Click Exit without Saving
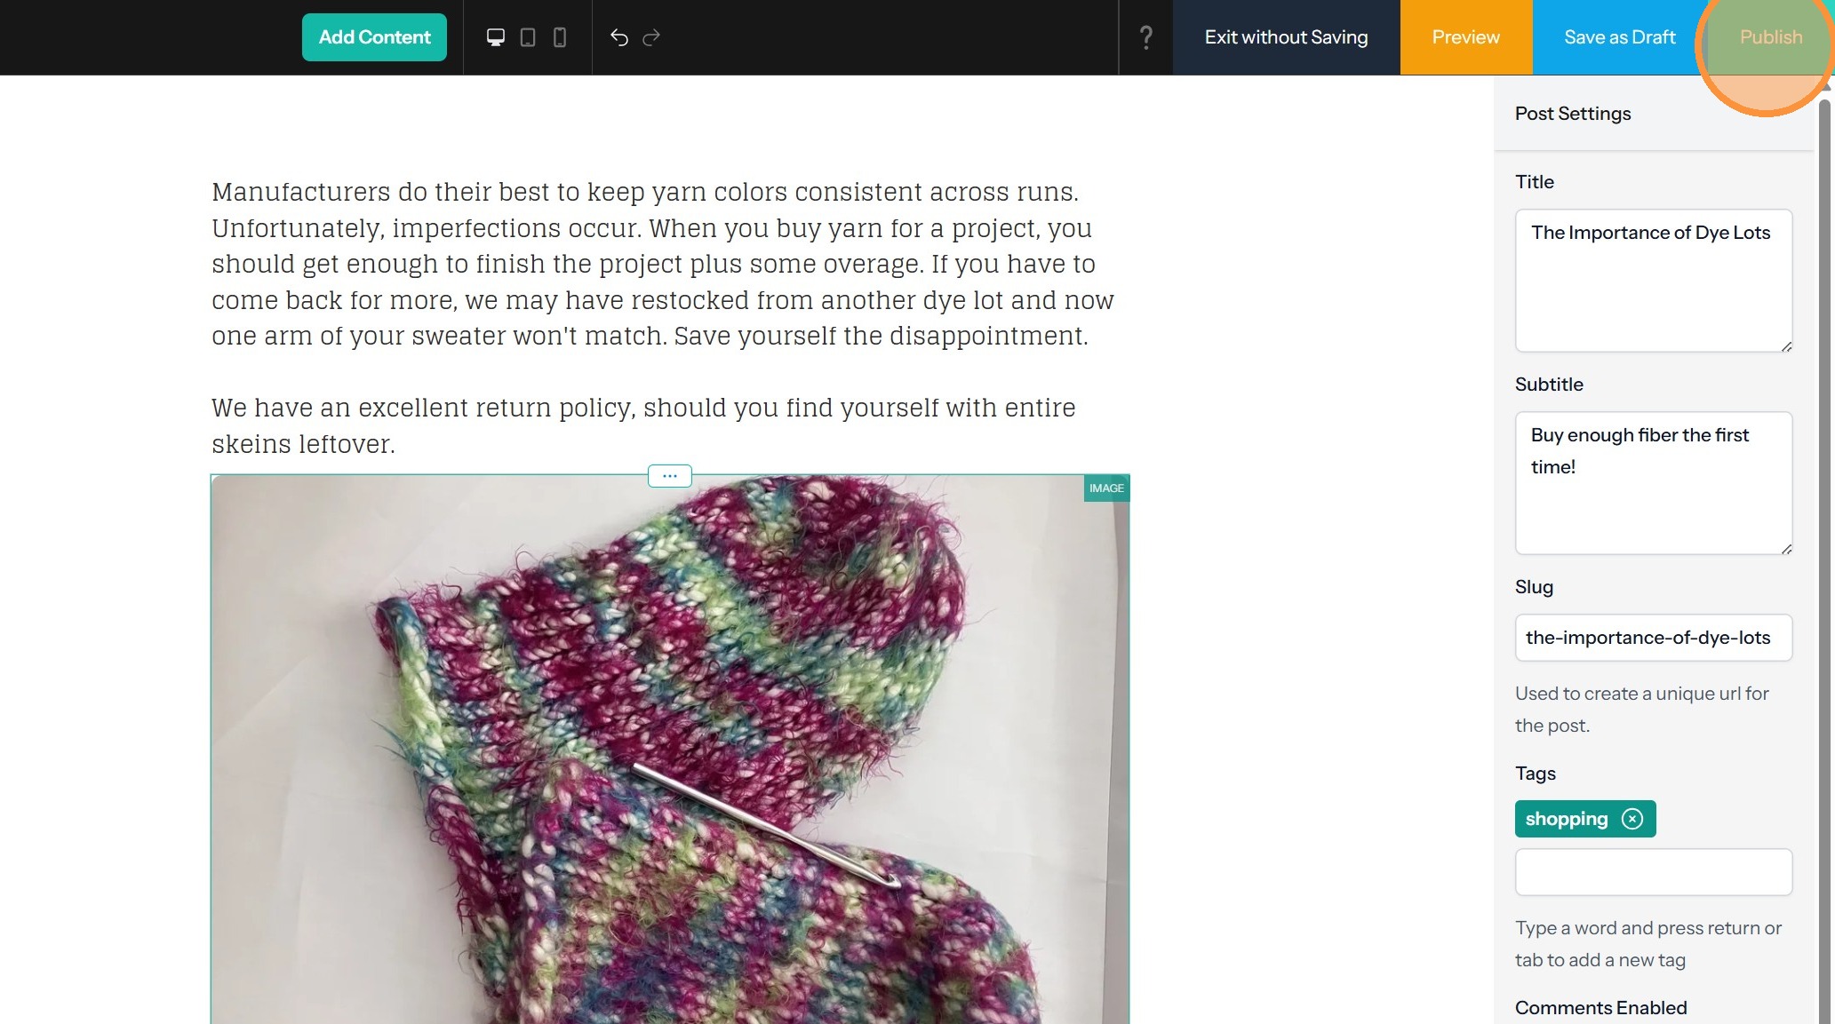This screenshot has height=1024, width=1835. click(1286, 37)
